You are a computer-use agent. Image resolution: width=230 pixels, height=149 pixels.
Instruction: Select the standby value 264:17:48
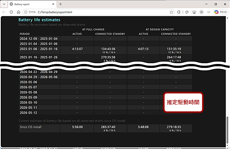174,57
